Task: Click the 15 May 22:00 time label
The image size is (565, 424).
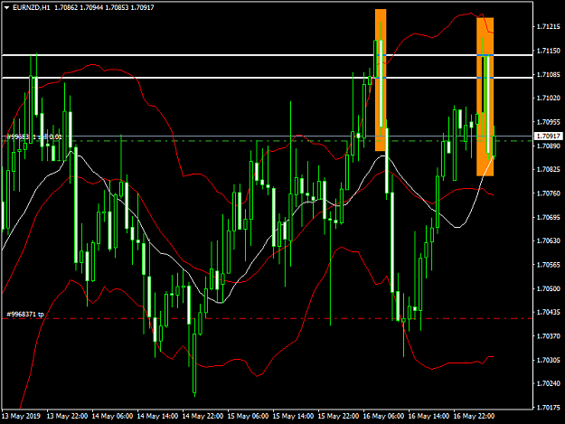Action: click(338, 416)
